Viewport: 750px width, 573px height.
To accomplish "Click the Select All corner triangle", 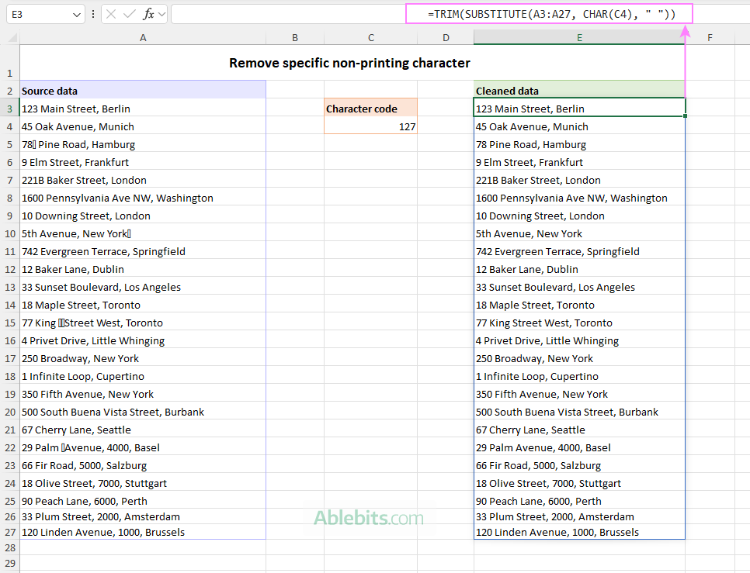I will coord(13,38).
